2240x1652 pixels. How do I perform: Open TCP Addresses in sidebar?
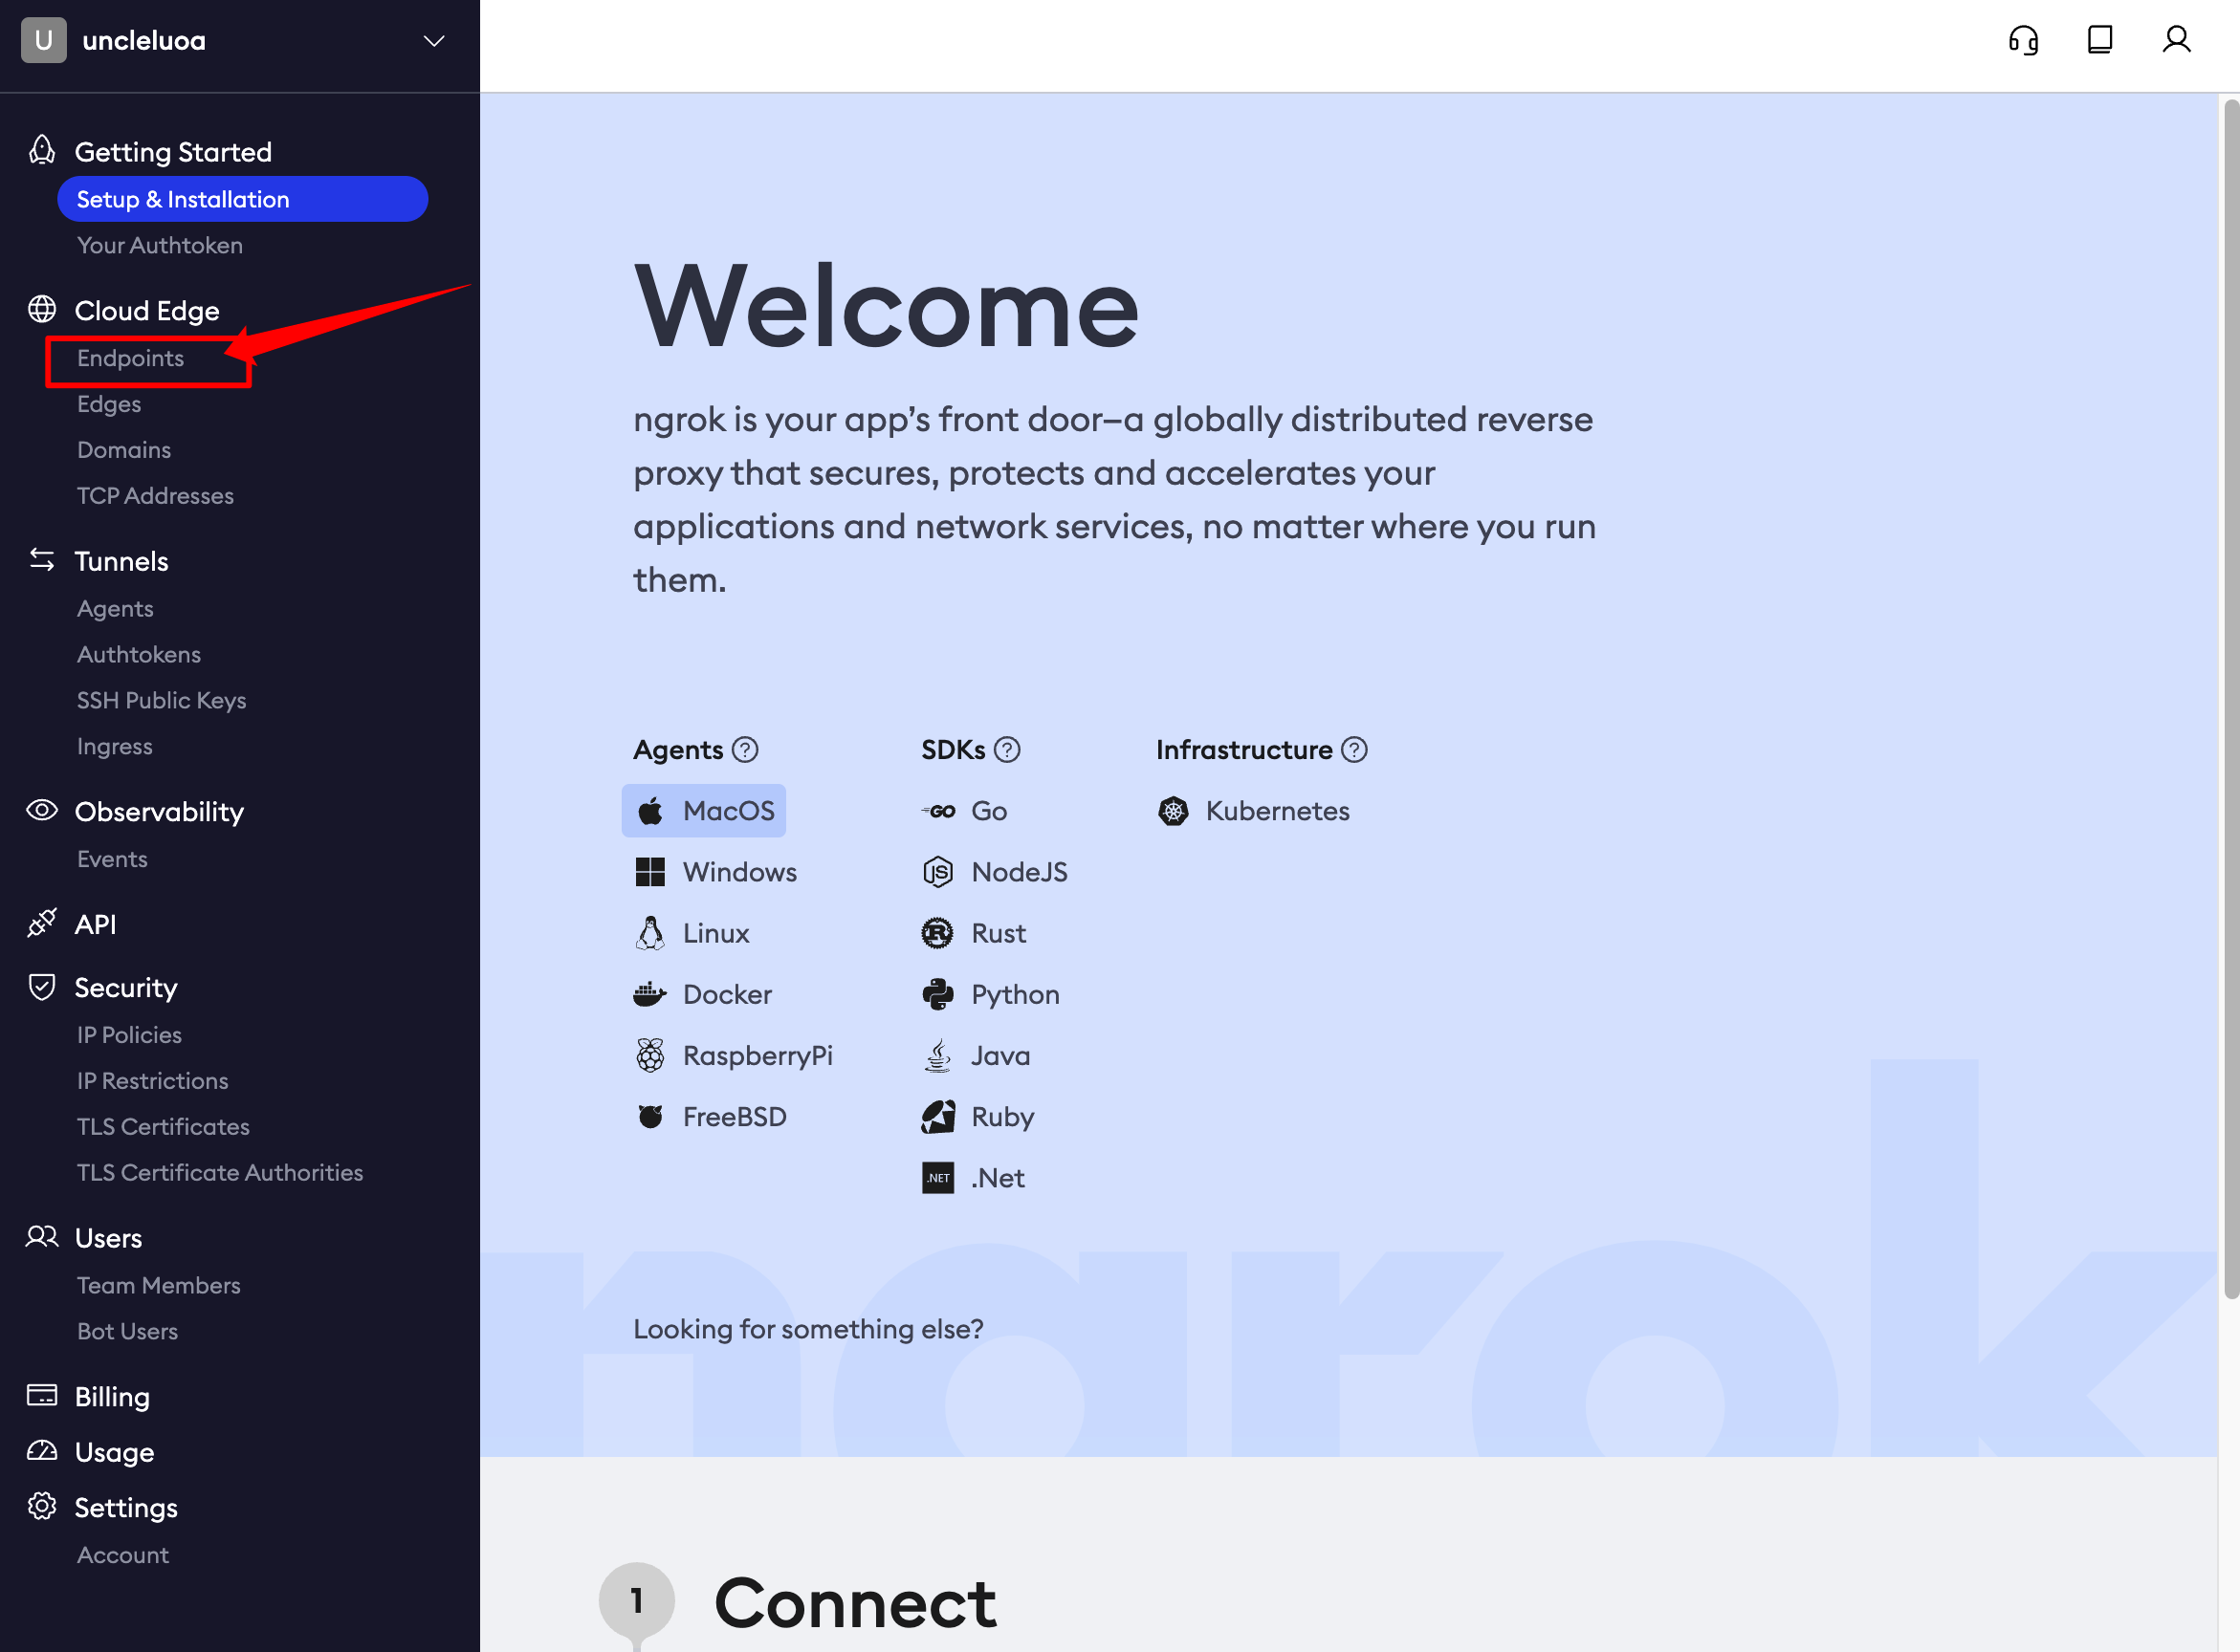pyautogui.click(x=155, y=496)
